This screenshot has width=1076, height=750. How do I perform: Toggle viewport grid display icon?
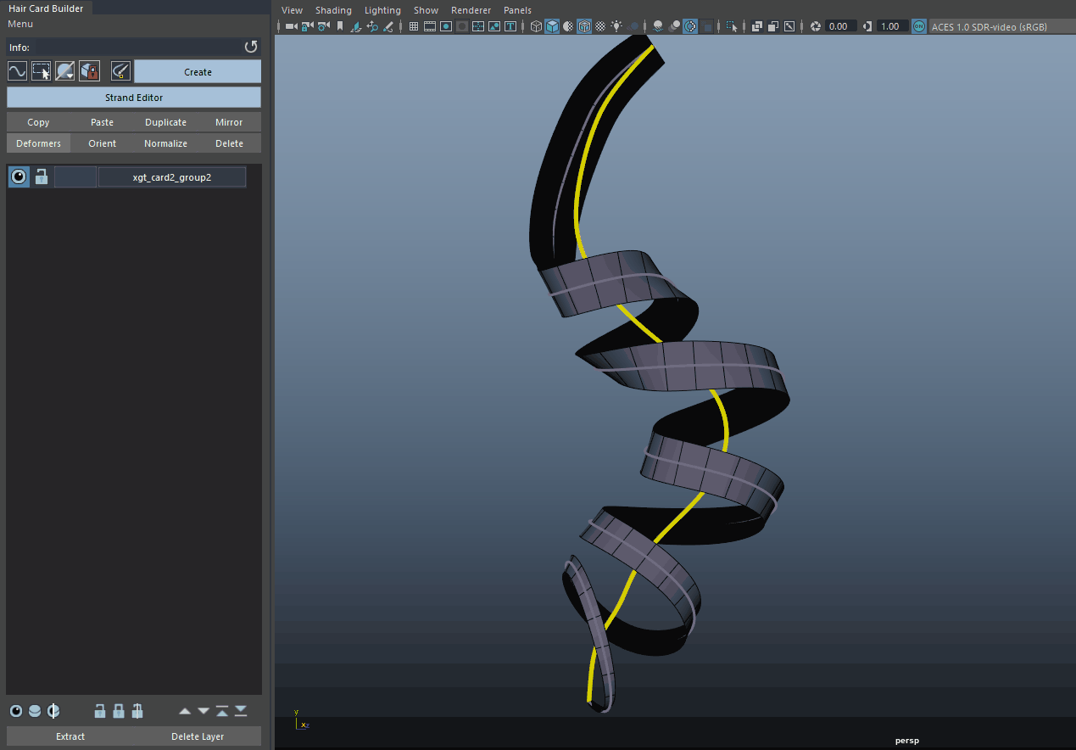(x=414, y=26)
